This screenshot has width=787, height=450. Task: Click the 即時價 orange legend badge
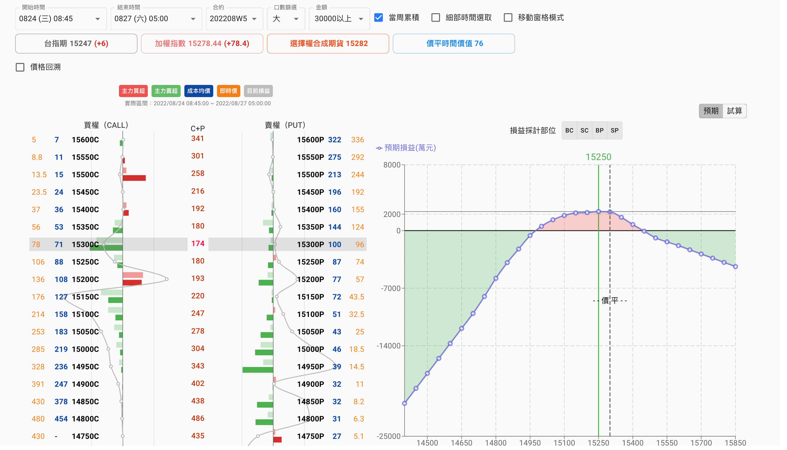228,91
